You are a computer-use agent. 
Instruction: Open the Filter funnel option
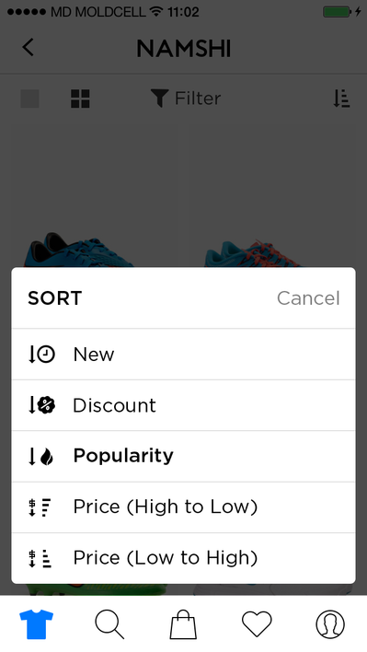pyautogui.click(x=185, y=99)
